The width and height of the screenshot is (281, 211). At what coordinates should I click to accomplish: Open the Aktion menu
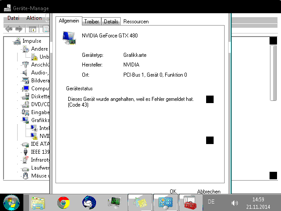coord(34,18)
